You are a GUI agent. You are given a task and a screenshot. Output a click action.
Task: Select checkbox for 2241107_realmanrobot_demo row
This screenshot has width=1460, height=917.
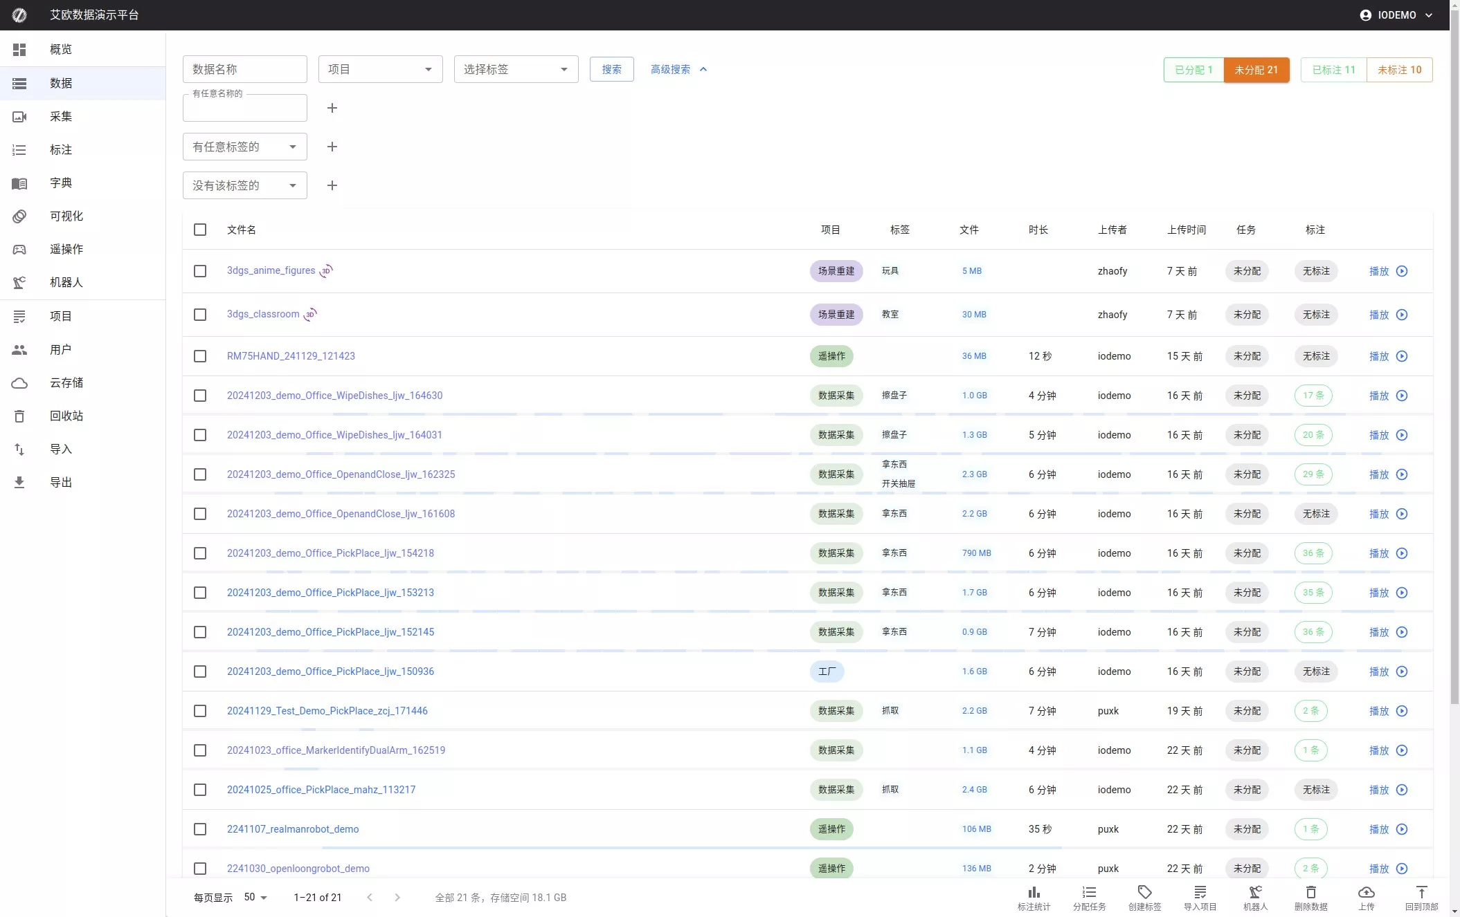[200, 829]
